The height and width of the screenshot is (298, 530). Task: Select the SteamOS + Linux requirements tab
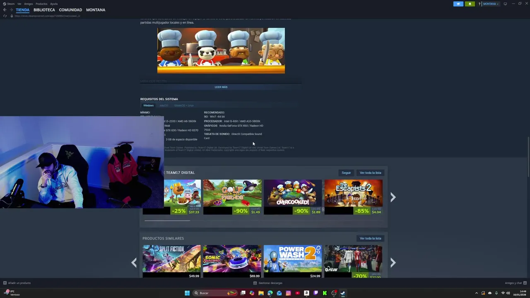(184, 106)
